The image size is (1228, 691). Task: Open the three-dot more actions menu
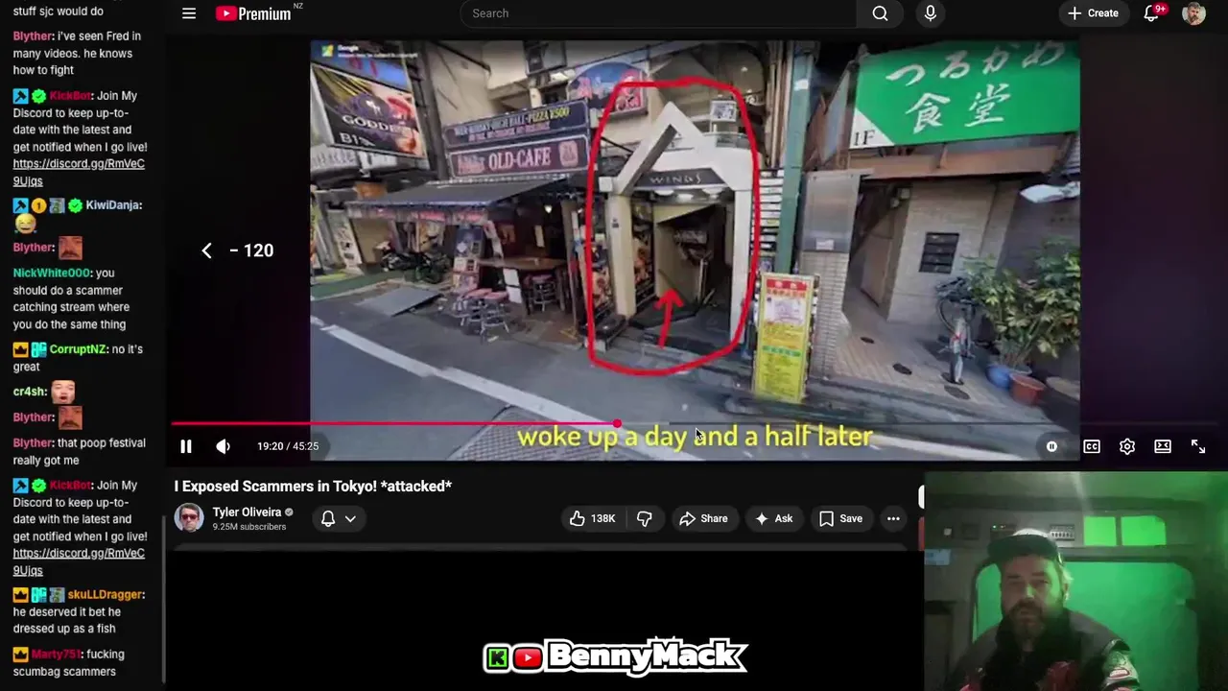click(893, 518)
